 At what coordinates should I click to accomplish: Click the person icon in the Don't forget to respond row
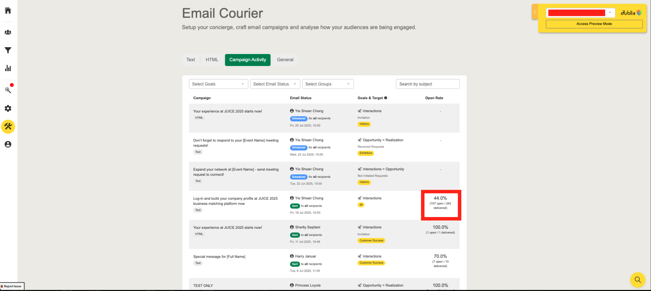[x=292, y=140]
